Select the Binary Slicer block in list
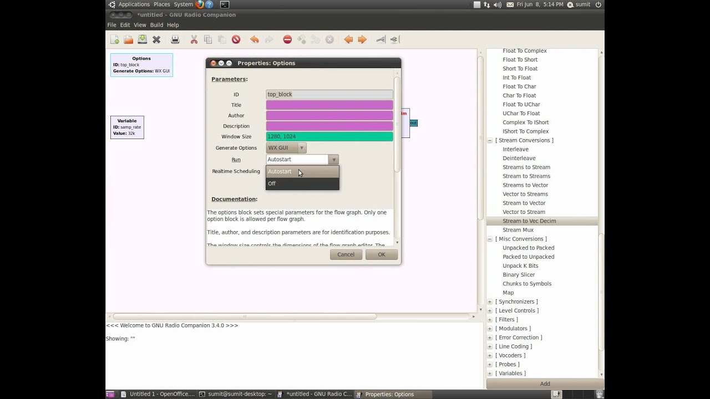 coord(519,275)
